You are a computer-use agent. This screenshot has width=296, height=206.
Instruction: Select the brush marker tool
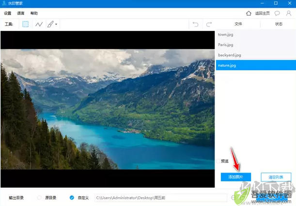[x=50, y=24]
